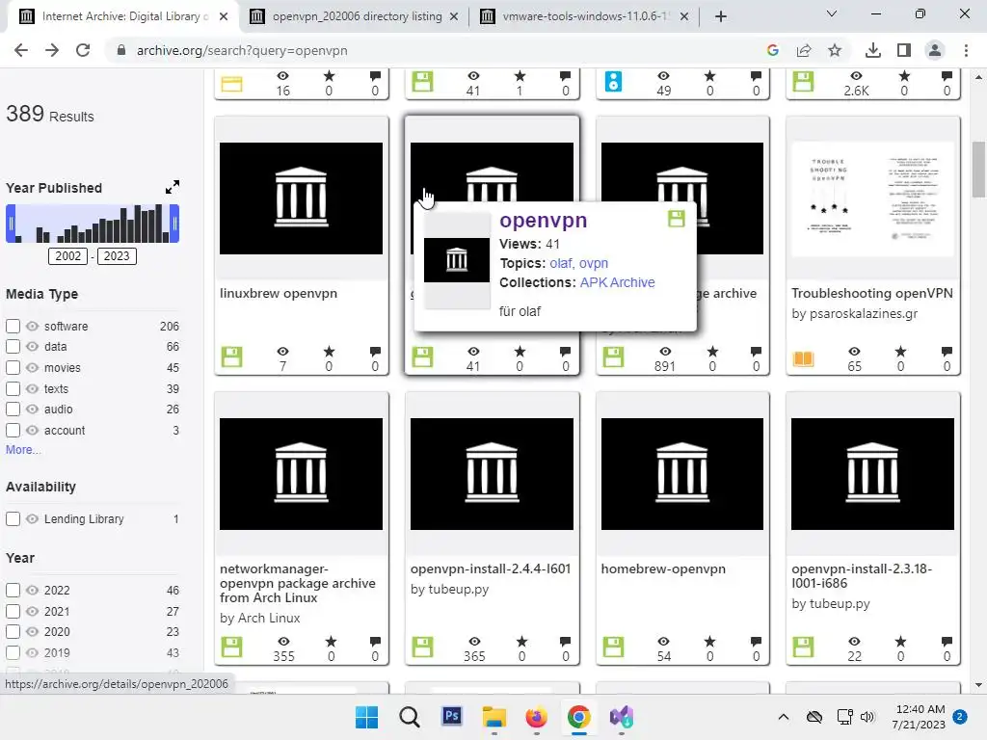Image resolution: width=987 pixels, height=740 pixels.
Task: Open homebrew-openvpn item title
Action: (x=663, y=568)
